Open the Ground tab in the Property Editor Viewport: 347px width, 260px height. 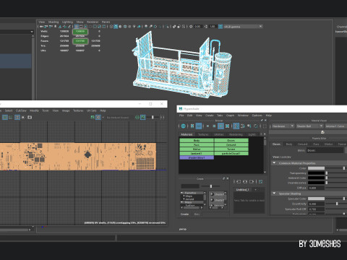tap(302, 144)
